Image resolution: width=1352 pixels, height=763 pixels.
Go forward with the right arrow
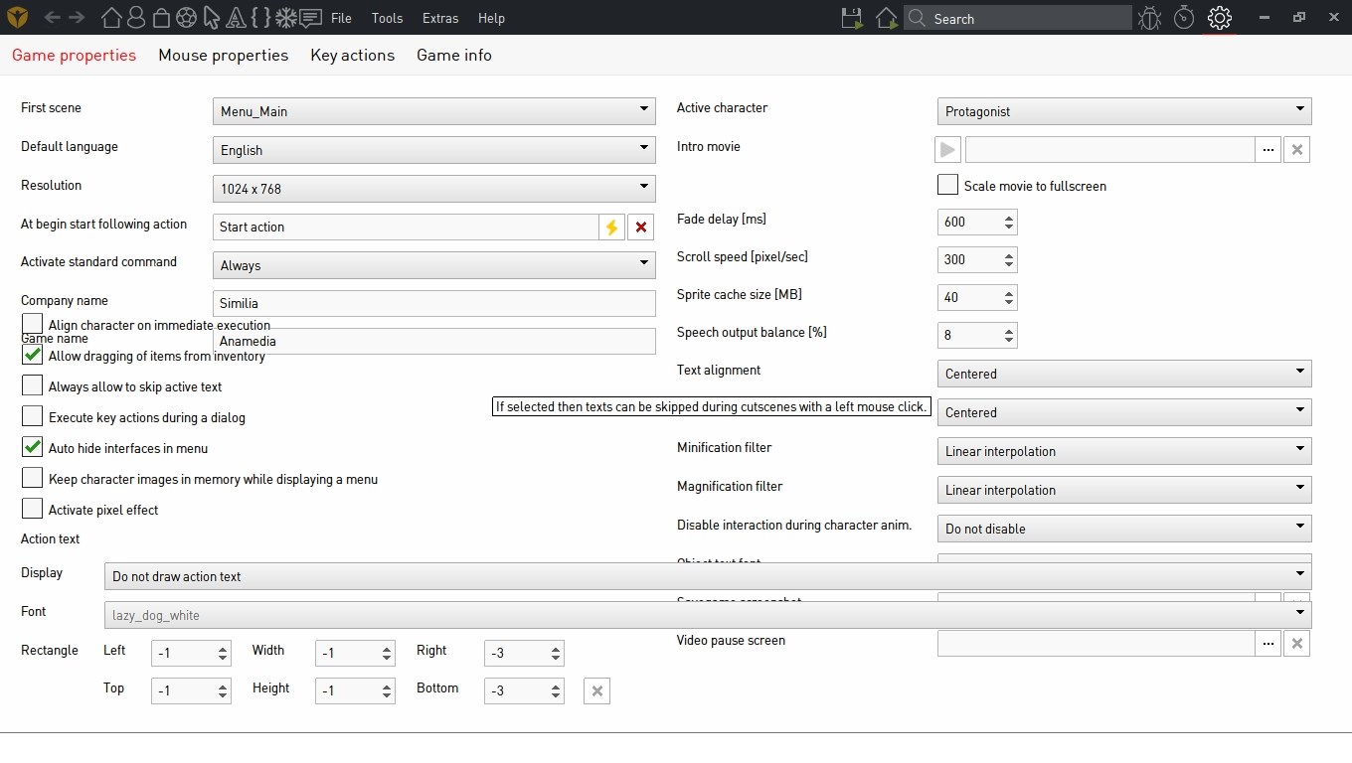(x=77, y=18)
